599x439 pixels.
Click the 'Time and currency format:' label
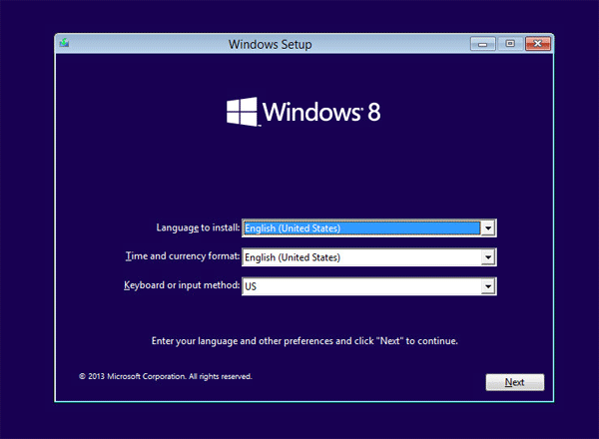pyautogui.click(x=183, y=256)
